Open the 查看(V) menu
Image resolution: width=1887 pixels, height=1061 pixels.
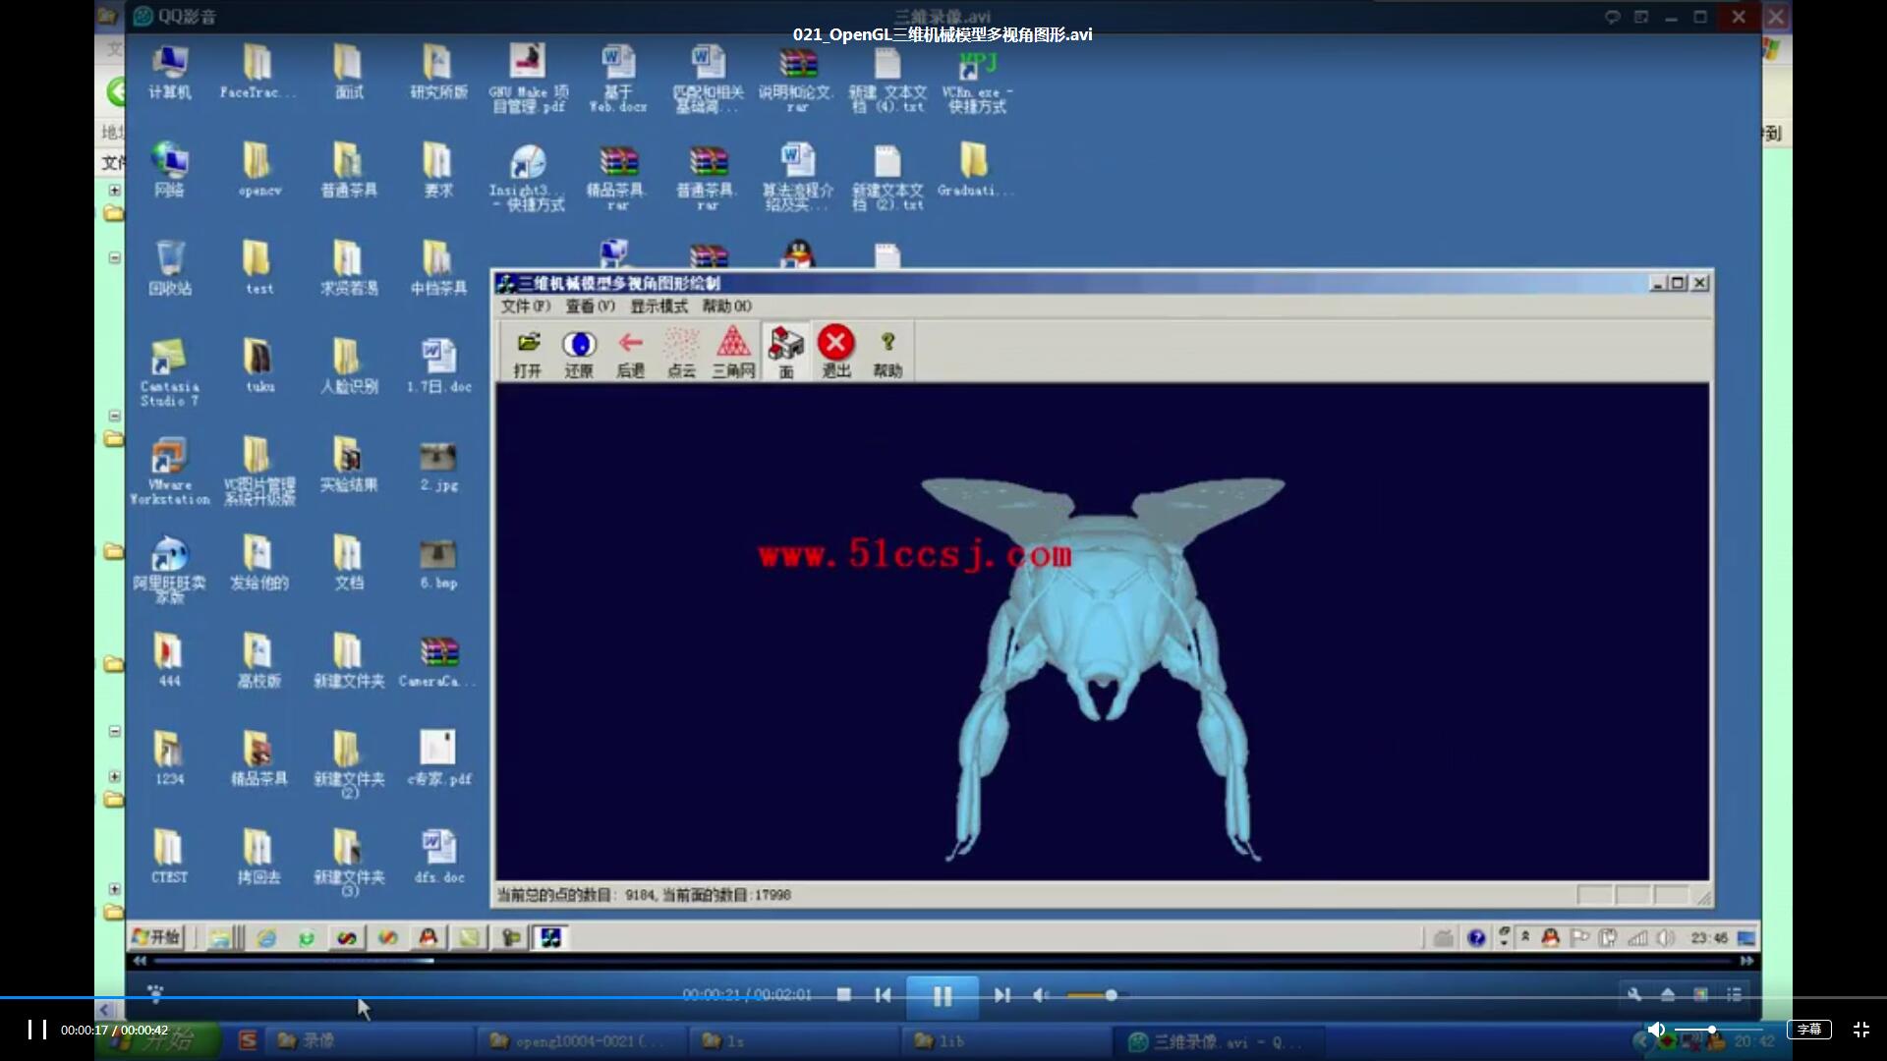[590, 307]
